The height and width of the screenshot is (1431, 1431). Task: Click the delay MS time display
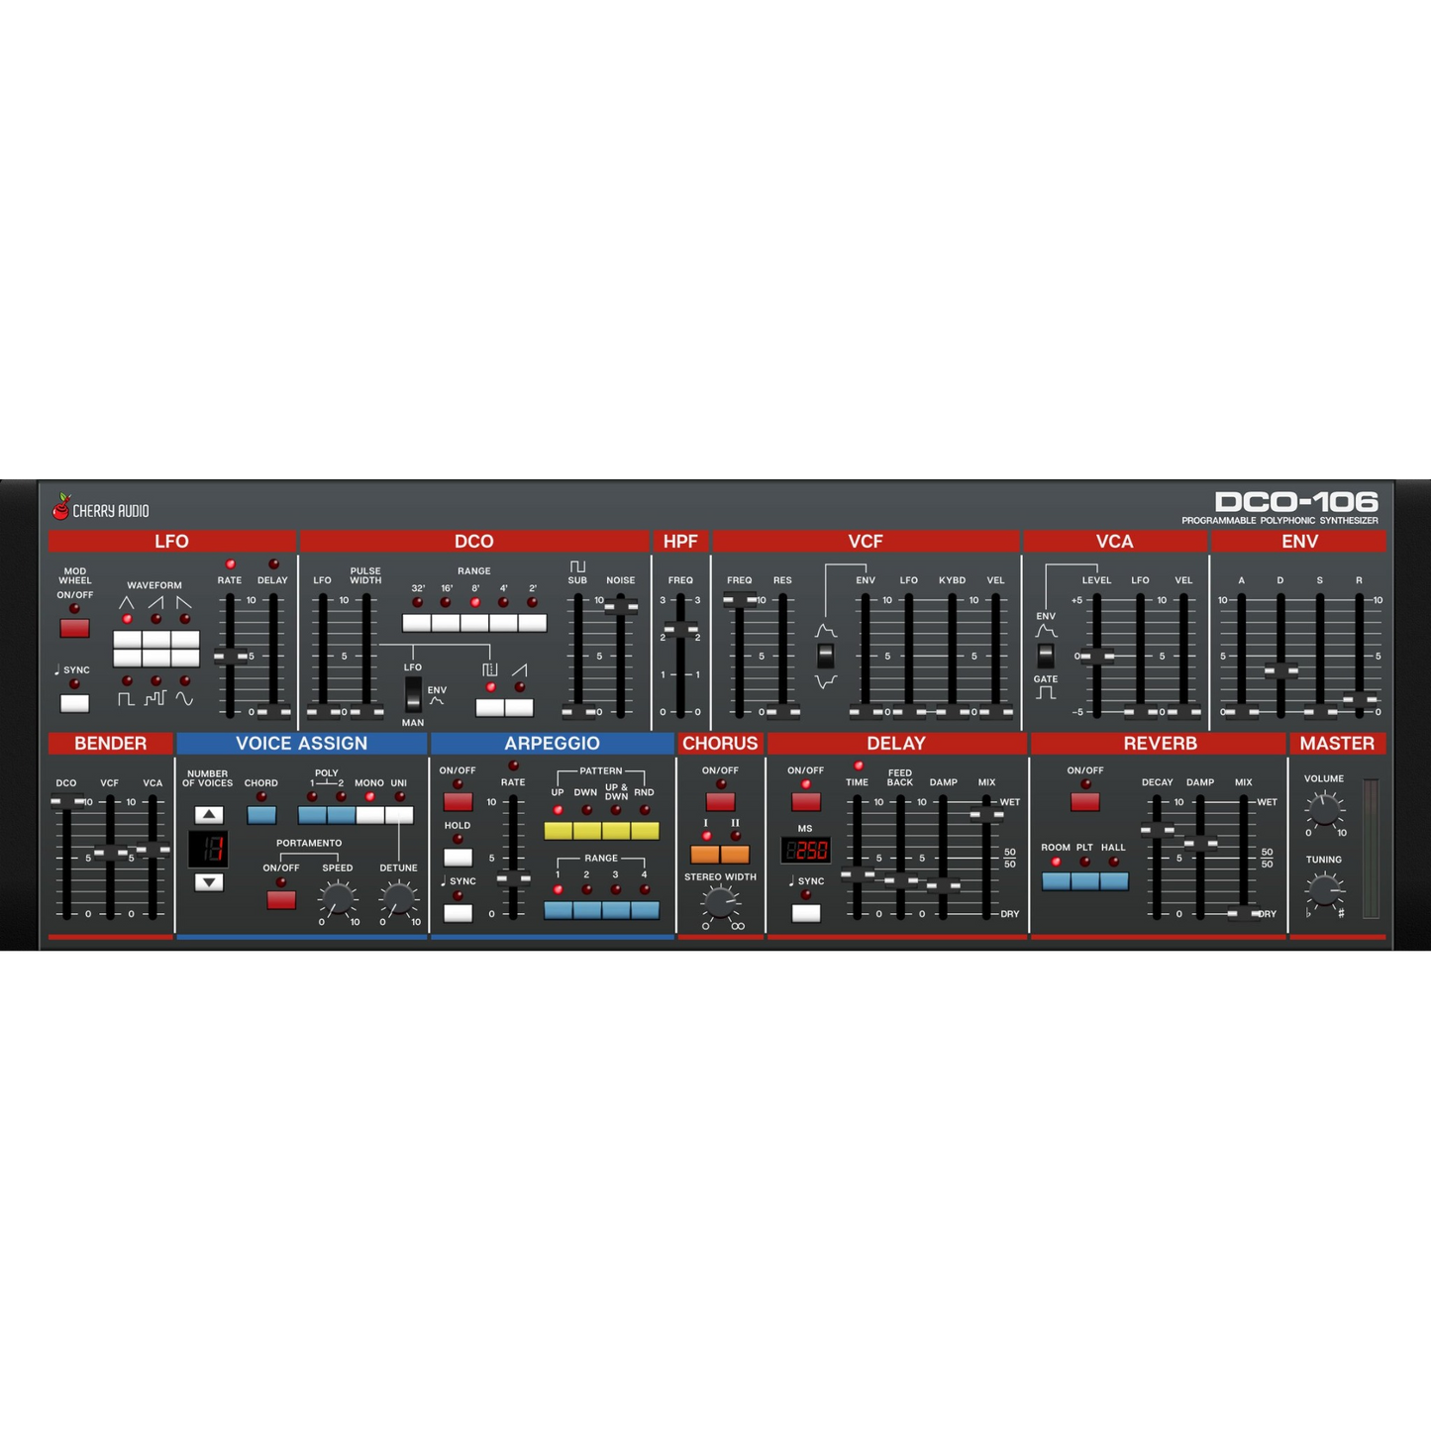point(805,850)
